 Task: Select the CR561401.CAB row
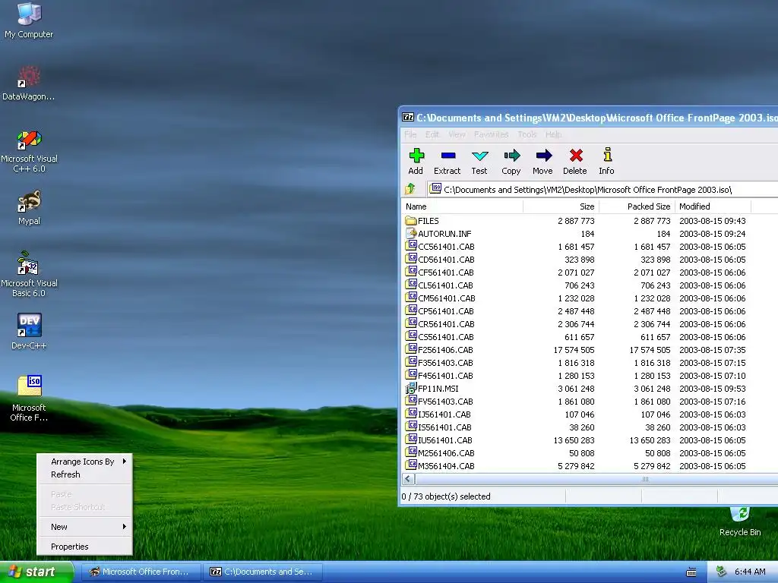click(x=590, y=323)
